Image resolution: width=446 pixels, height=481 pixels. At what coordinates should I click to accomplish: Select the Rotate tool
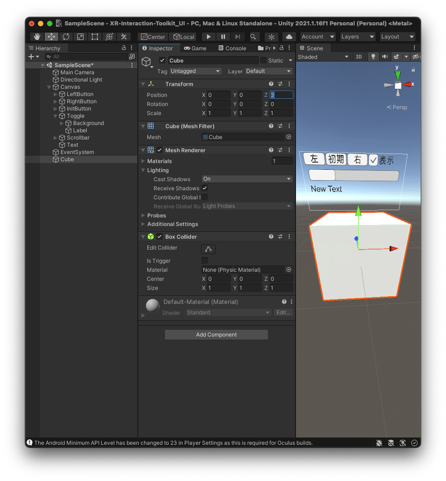point(65,36)
